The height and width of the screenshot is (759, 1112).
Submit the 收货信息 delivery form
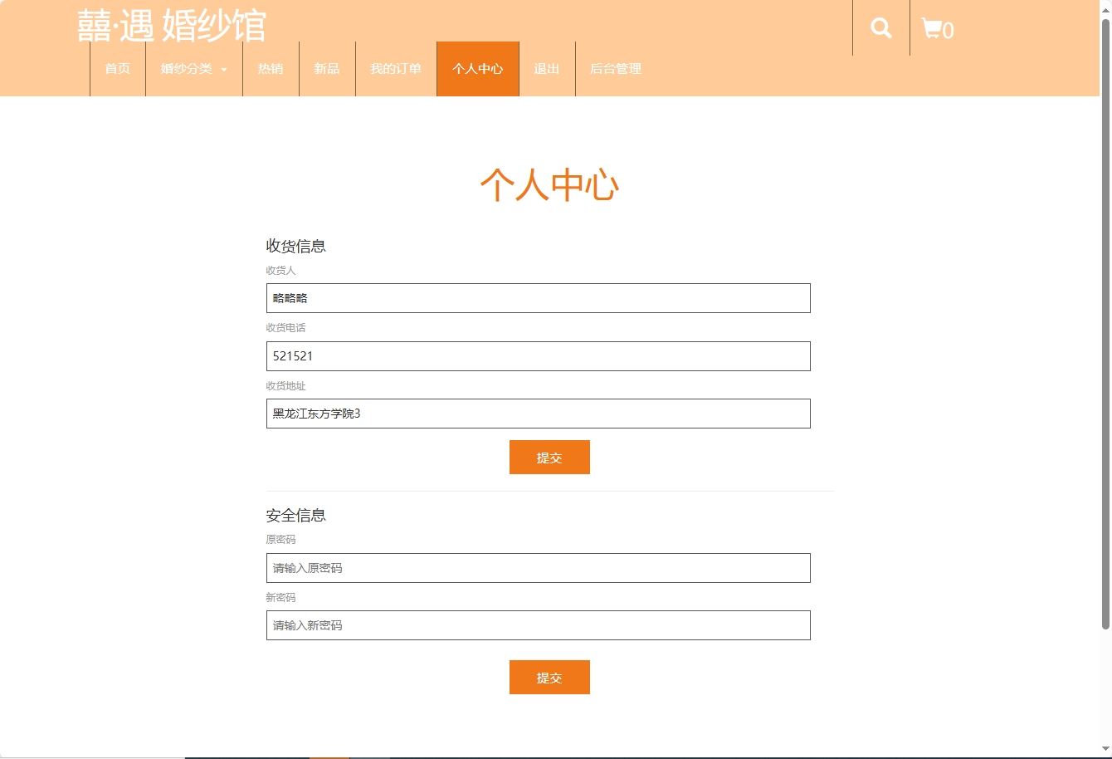549,457
